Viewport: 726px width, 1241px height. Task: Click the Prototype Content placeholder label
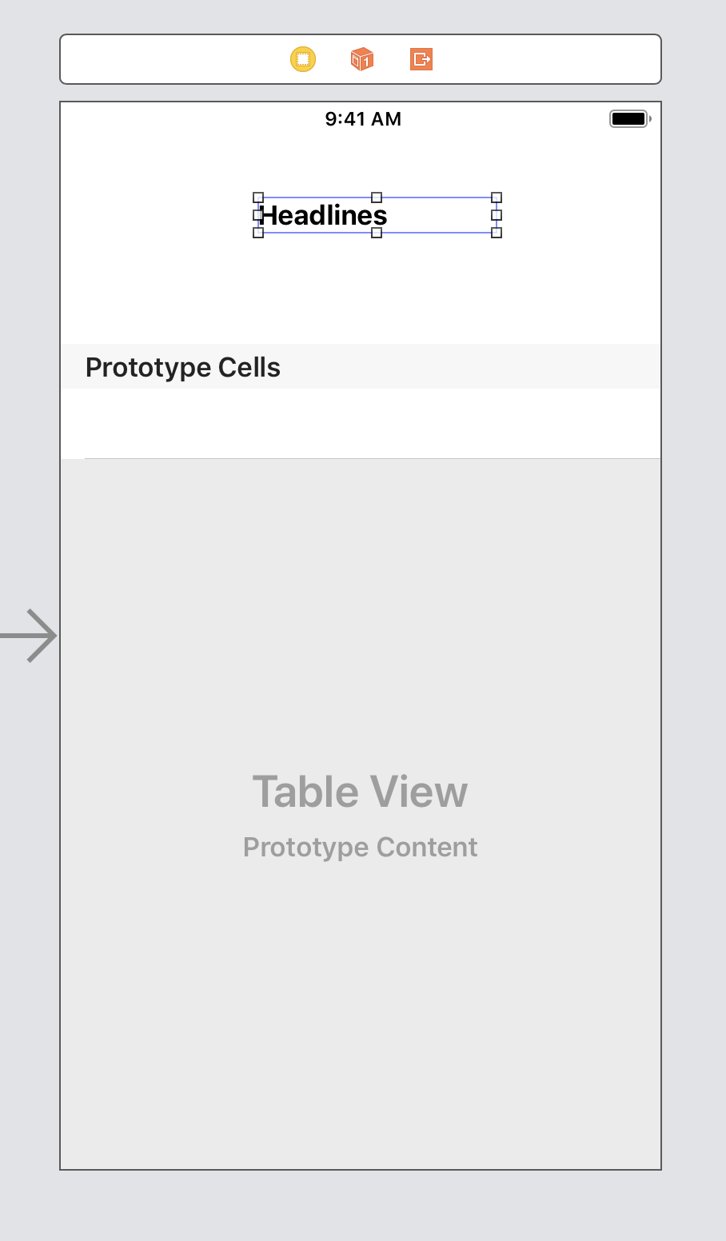(361, 848)
